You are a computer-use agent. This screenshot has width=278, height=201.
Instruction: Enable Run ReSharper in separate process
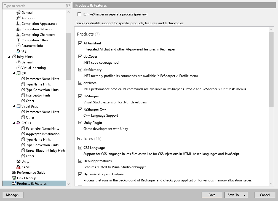point(79,14)
